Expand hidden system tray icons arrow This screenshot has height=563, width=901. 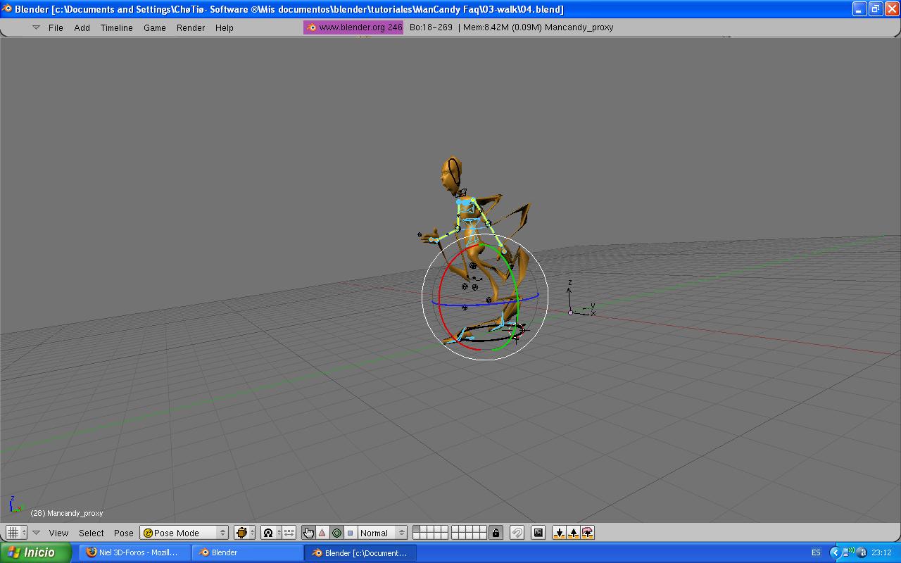(836, 552)
